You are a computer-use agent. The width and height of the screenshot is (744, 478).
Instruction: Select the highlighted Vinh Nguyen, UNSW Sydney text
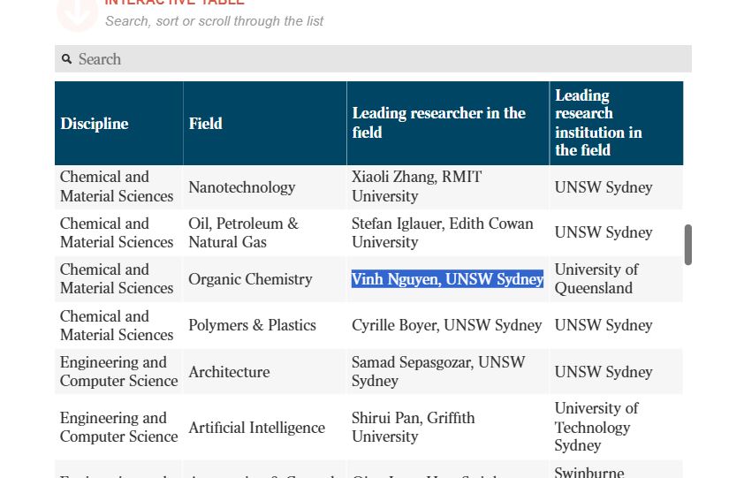tap(447, 279)
